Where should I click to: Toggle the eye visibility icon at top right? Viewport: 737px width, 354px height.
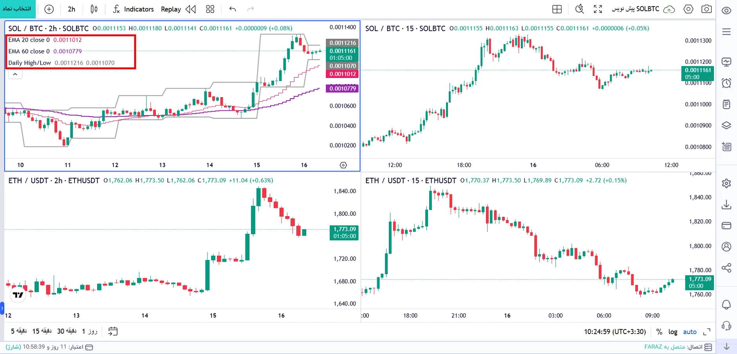click(726, 11)
